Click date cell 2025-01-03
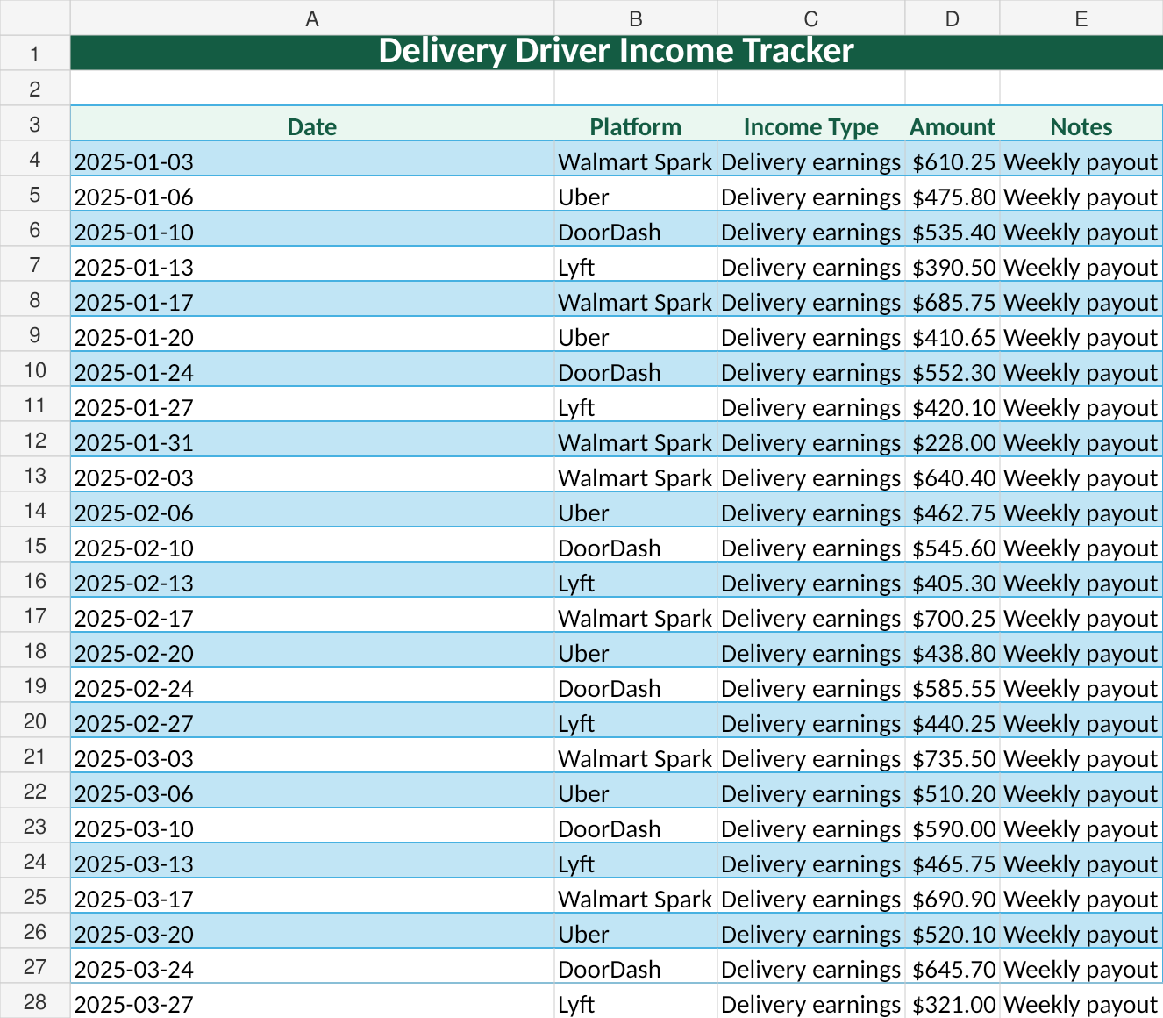 312,159
